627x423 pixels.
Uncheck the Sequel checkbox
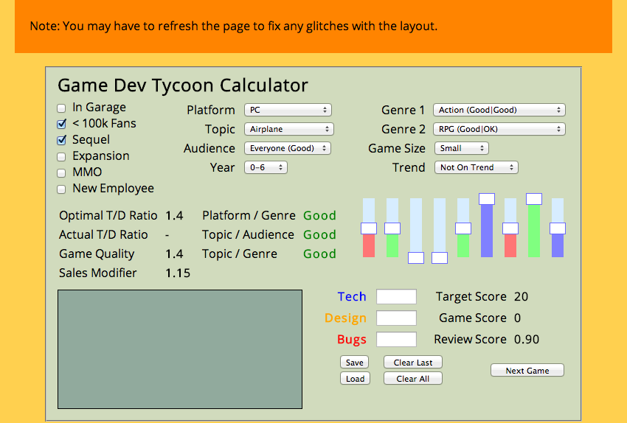point(61,140)
